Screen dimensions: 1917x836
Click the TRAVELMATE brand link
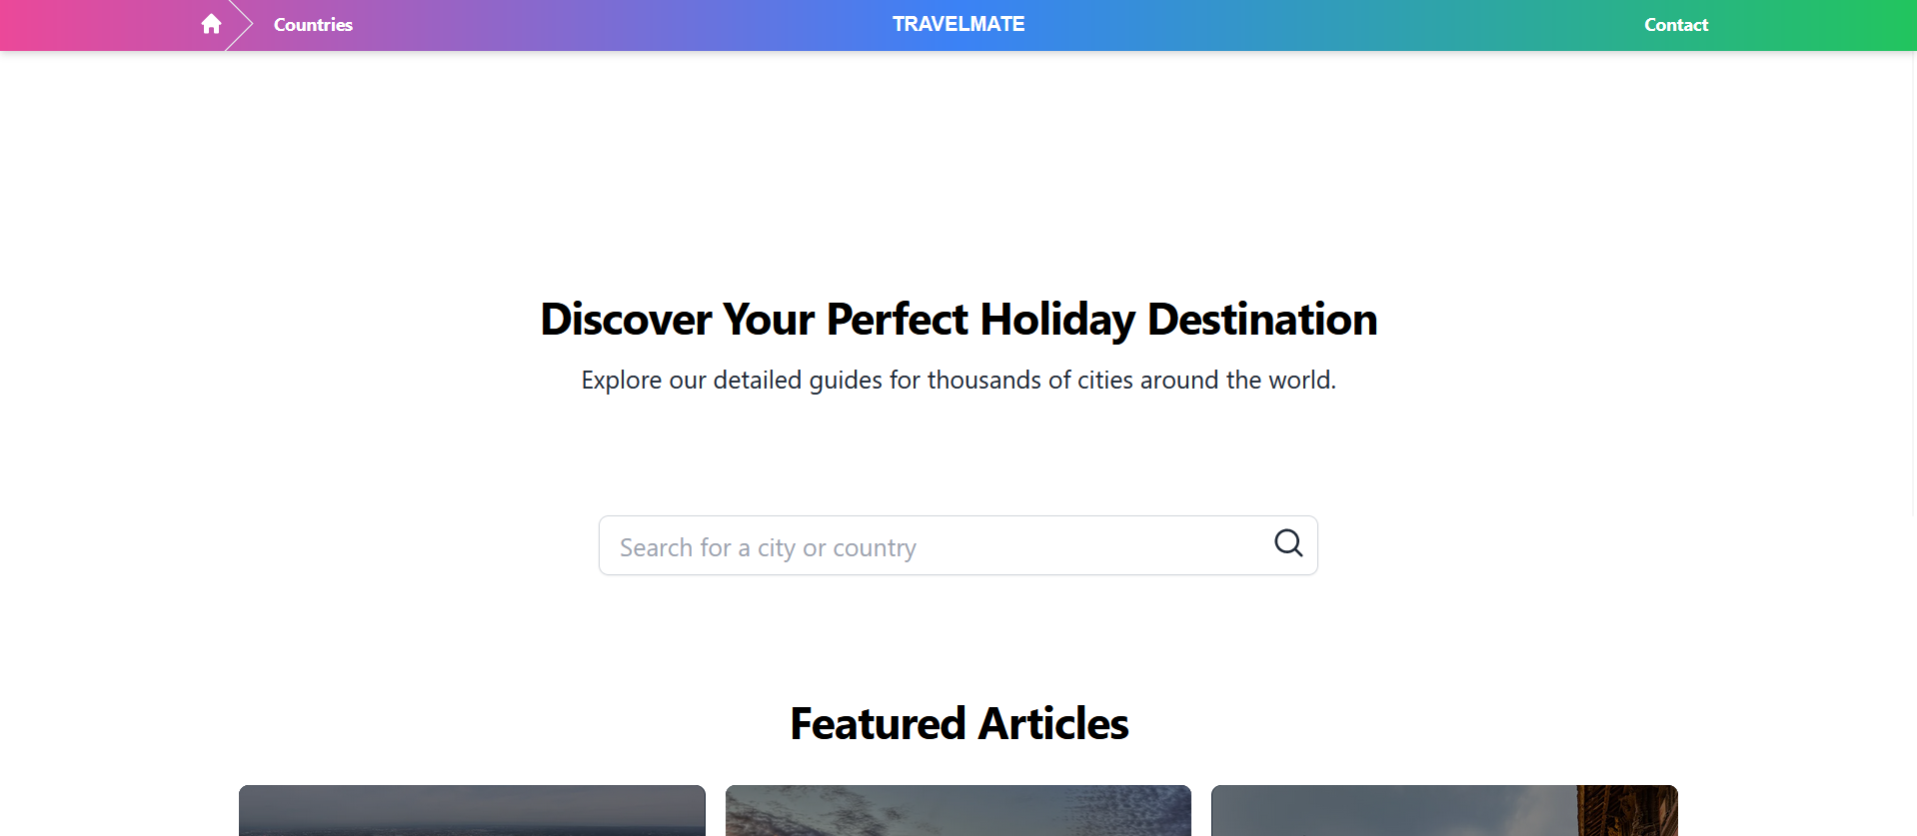958,23
